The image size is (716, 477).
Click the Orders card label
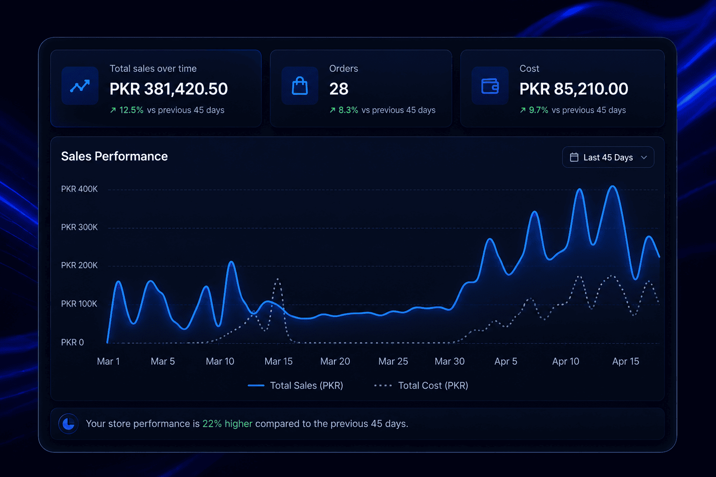(344, 69)
